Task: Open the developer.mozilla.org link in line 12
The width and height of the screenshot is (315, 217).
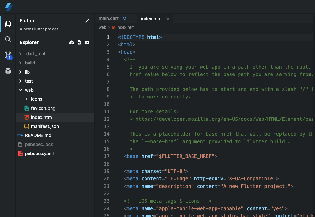Action: [224, 119]
